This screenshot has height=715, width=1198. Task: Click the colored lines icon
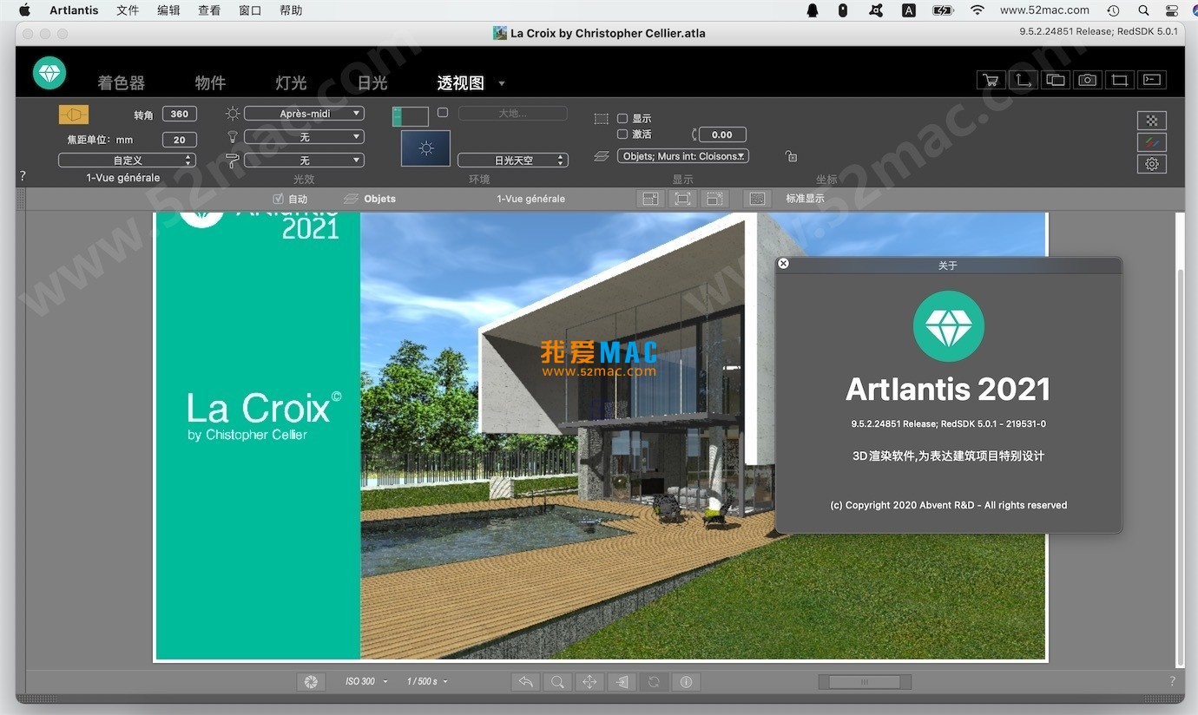click(1152, 142)
